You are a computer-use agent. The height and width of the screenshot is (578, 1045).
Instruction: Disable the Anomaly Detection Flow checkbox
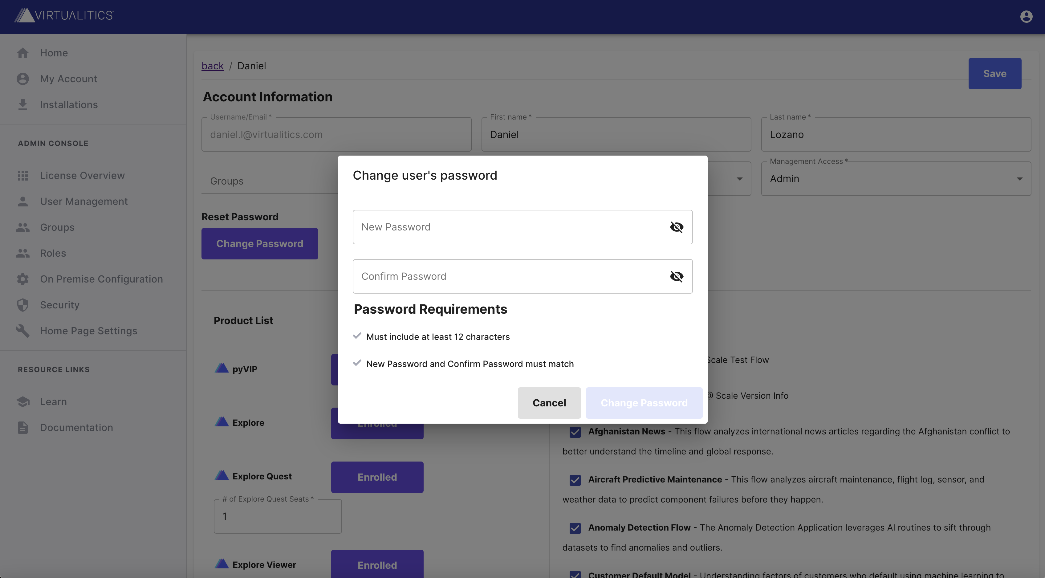click(x=575, y=528)
